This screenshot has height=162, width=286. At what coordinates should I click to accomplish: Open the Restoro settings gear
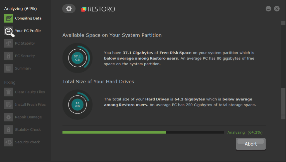tap(69, 8)
